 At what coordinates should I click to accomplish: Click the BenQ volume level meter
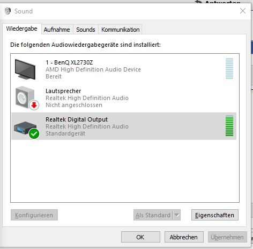(229, 69)
